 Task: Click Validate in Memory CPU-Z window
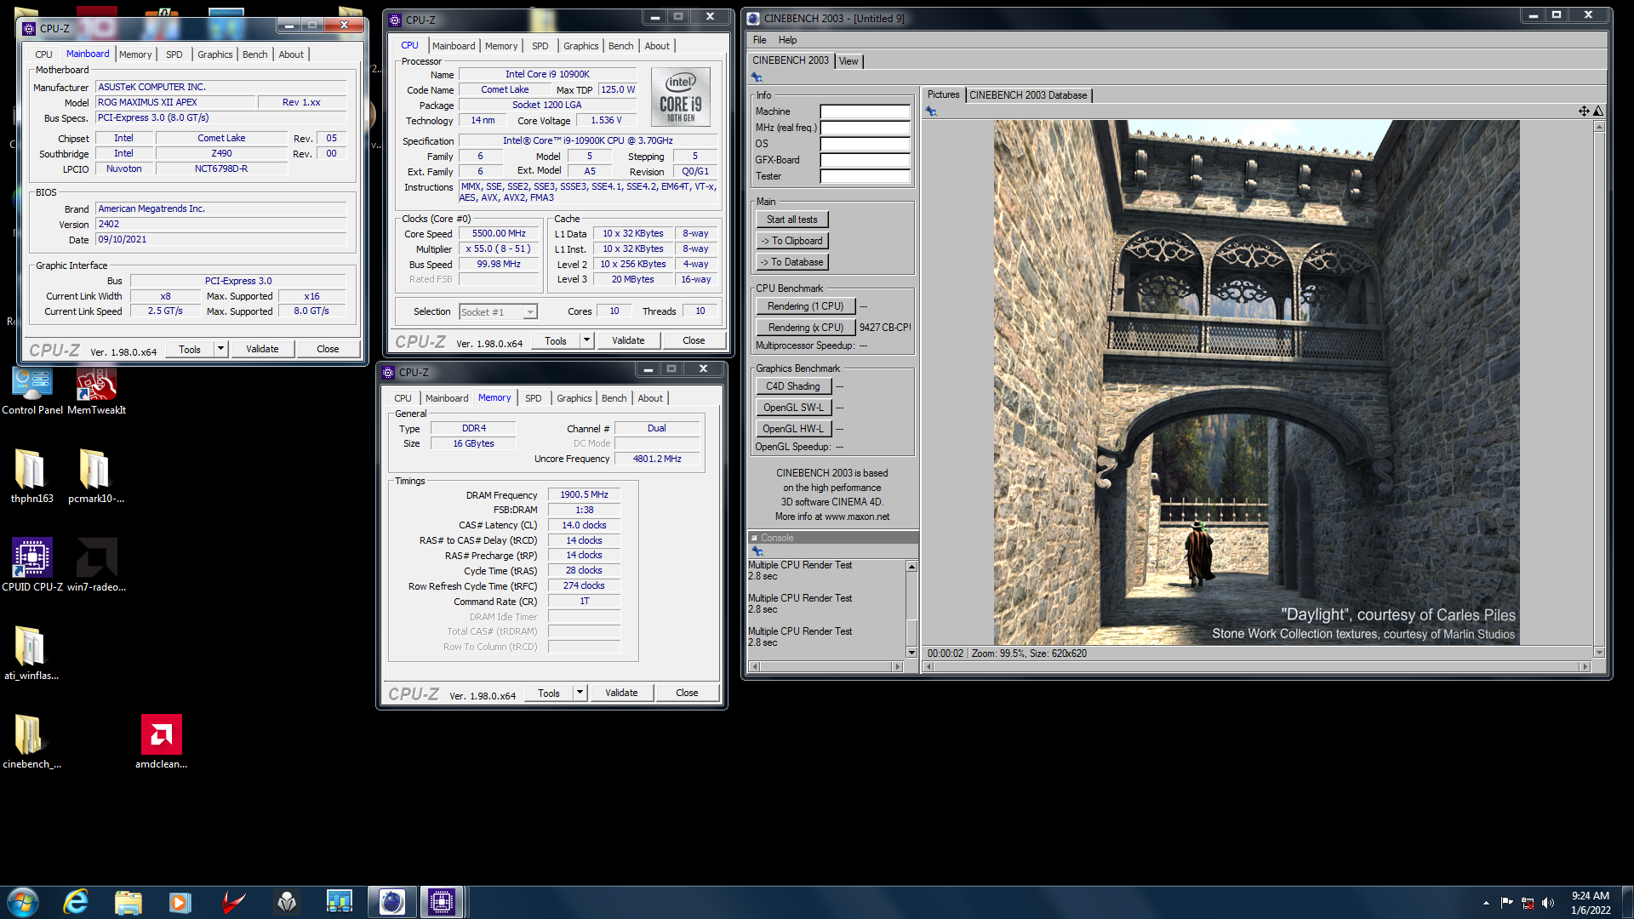pyautogui.click(x=621, y=693)
